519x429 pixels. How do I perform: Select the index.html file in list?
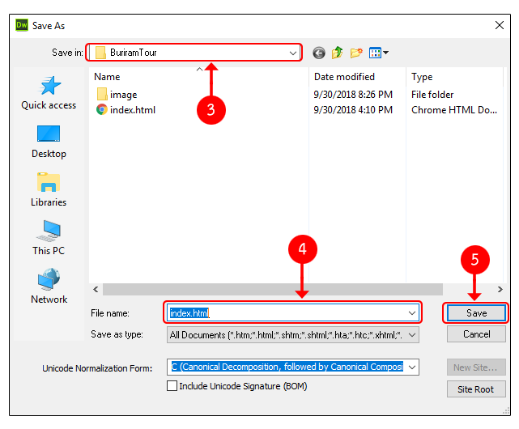pyautogui.click(x=133, y=110)
